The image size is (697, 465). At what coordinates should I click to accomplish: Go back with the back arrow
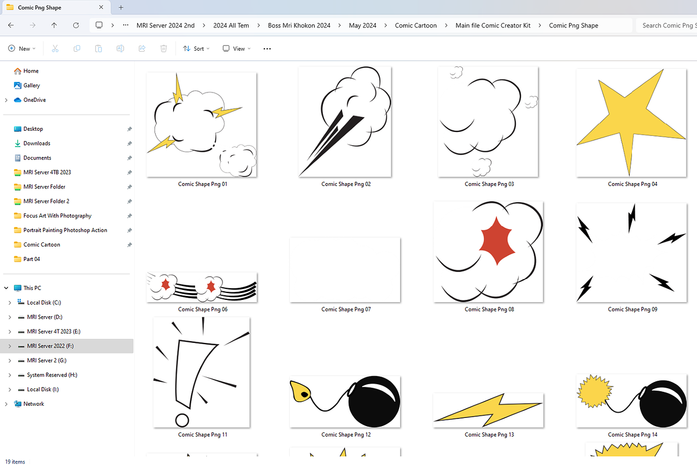pos(11,26)
